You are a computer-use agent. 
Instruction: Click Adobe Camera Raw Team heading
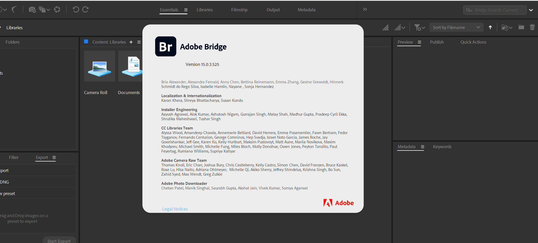[x=184, y=160]
